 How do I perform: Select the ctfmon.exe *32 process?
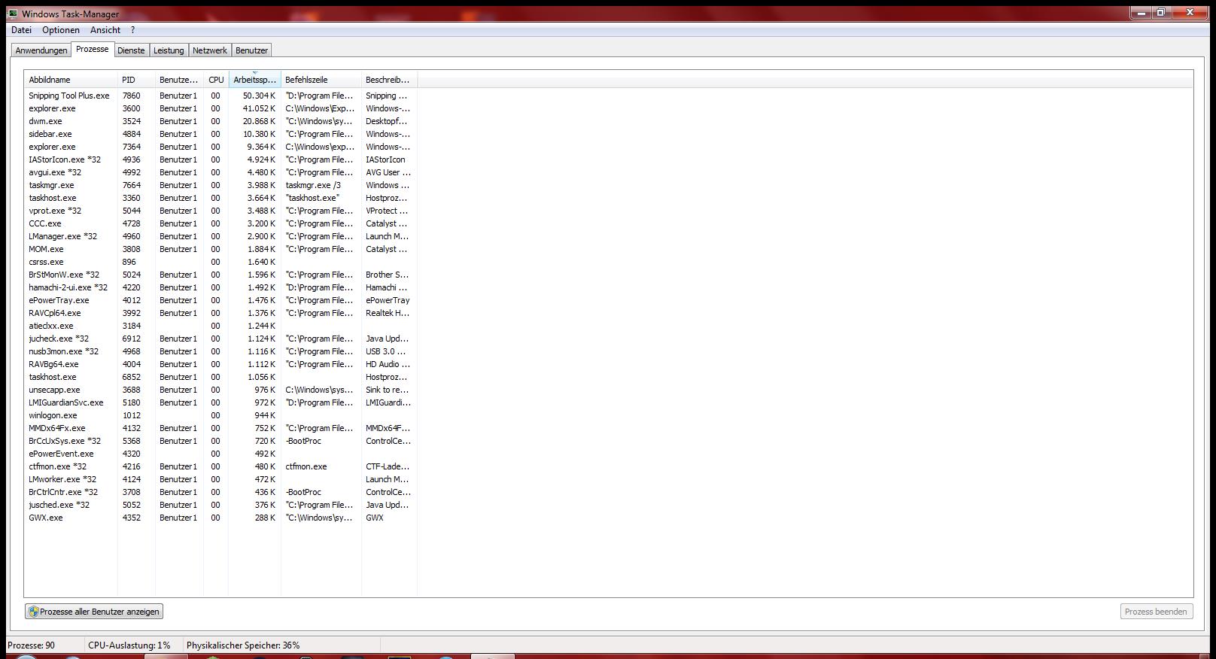tap(220, 466)
